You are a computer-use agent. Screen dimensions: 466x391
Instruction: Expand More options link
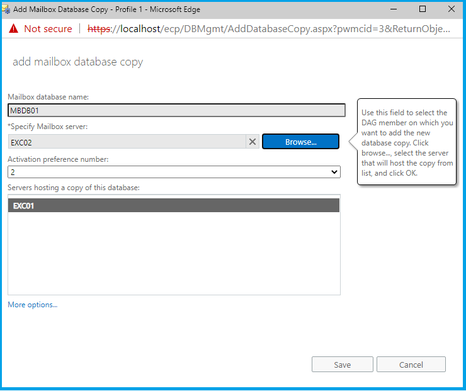click(33, 305)
